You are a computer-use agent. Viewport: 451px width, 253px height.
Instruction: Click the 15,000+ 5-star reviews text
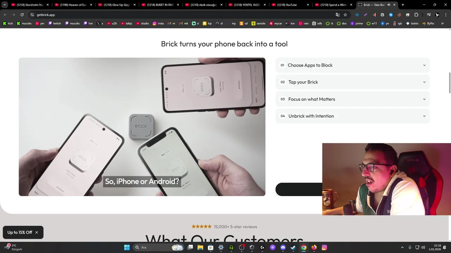235,227
